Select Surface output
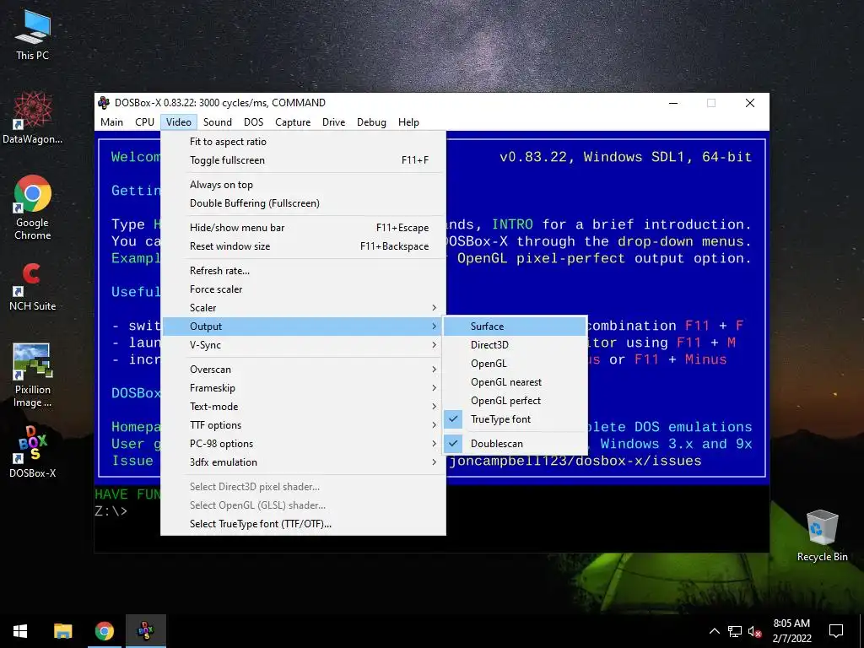Viewport: 864px width, 648px height. pos(515,327)
